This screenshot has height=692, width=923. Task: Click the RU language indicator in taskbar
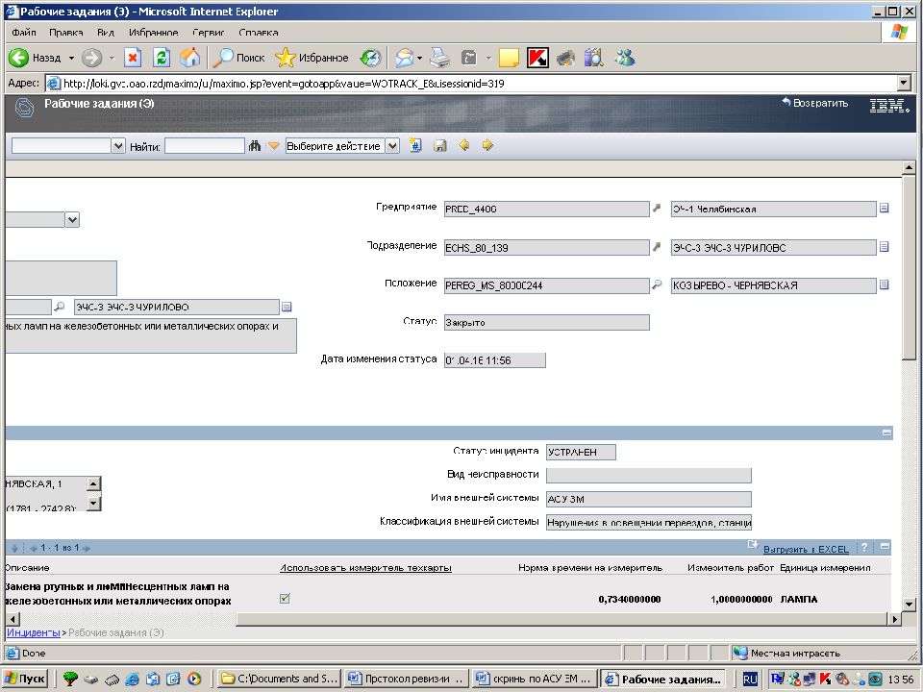(x=749, y=680)
